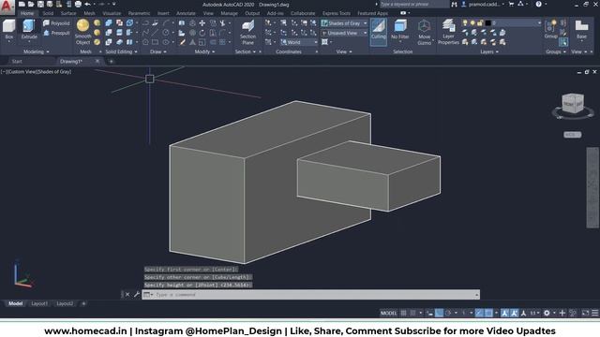Toggle the drawing grid display in status bar
The image size is (600, 337).
click(403, 313)
